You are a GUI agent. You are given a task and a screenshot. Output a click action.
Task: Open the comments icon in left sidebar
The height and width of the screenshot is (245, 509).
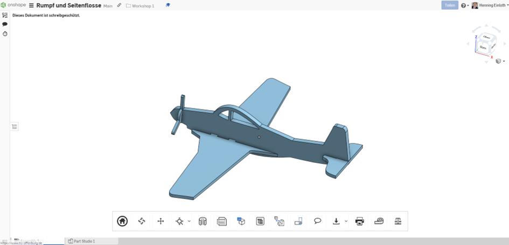[5, 24]
